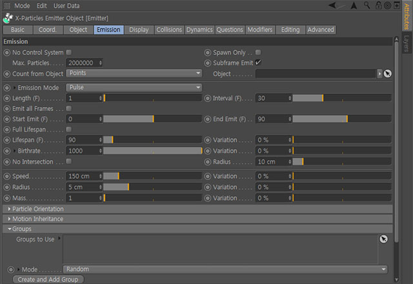413x284 pixels.
Task: Open the magnifier search icon
Action: (367, 5)
